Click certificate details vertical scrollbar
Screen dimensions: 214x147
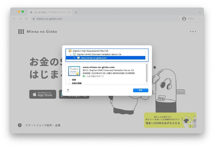147,73
